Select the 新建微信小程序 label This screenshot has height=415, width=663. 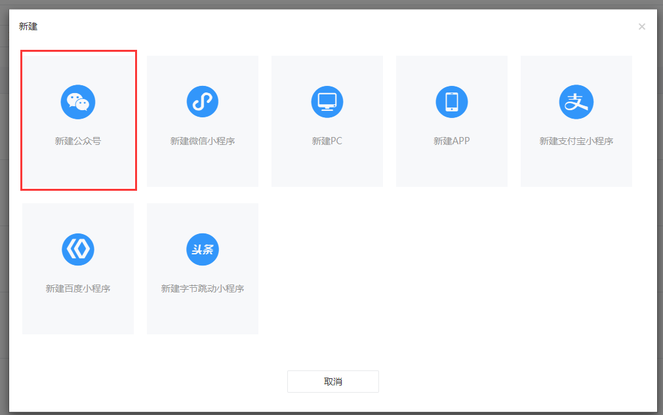203,141
